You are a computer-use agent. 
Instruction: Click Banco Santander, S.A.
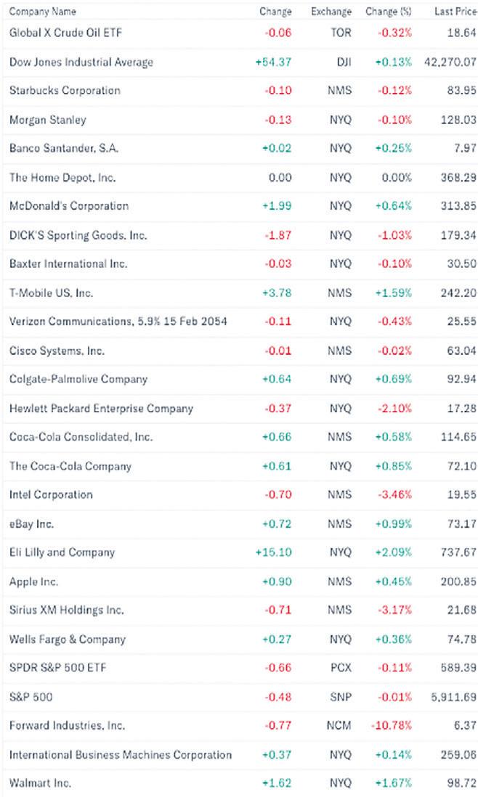(x=64, y=149)
